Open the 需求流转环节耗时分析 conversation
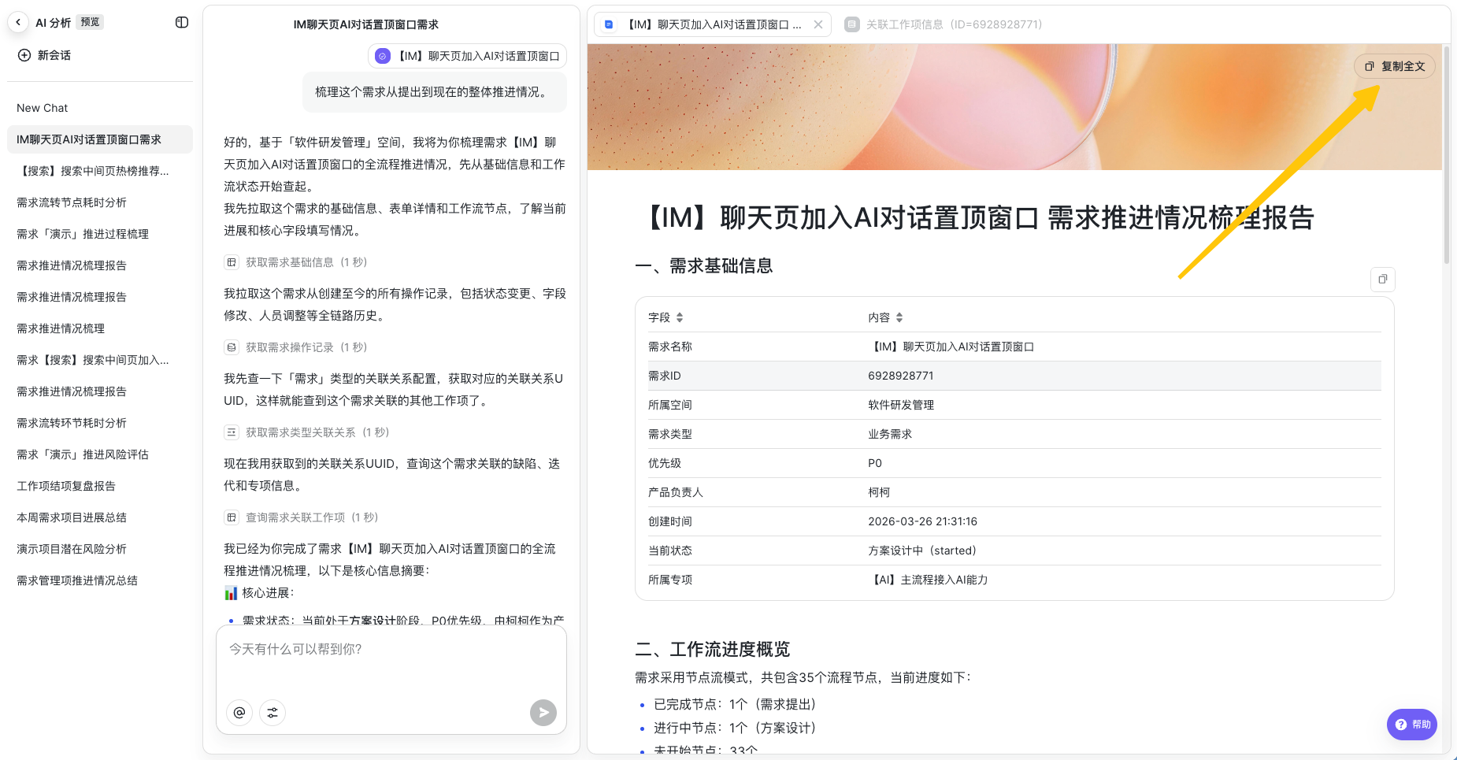Image resolution: width=1457 pixels, height=760 pixels. pyautogui.click(x=99, y=423)
